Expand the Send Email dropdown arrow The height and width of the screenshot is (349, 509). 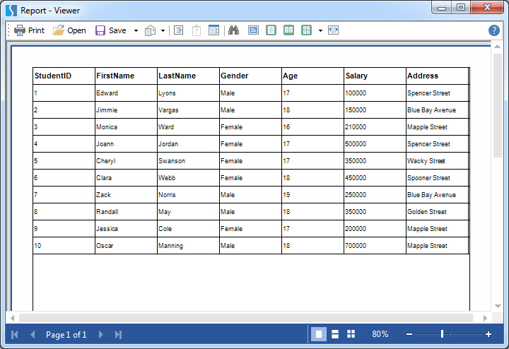163,31
